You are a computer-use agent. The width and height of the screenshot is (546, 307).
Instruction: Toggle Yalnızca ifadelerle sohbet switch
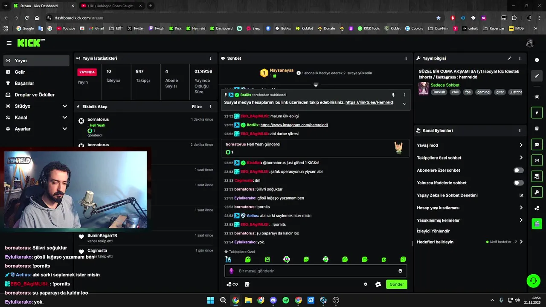click(518, 183)
